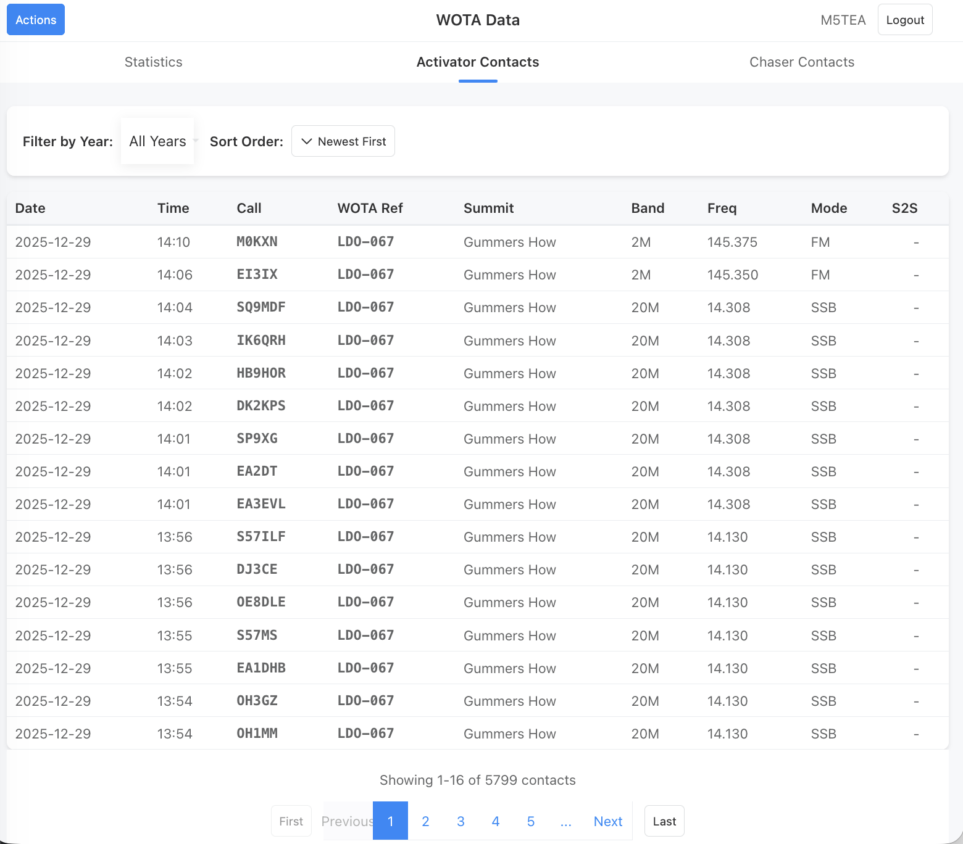963x844 pixels.
Task: Go to page 2 of contacts
Action: 425,821
